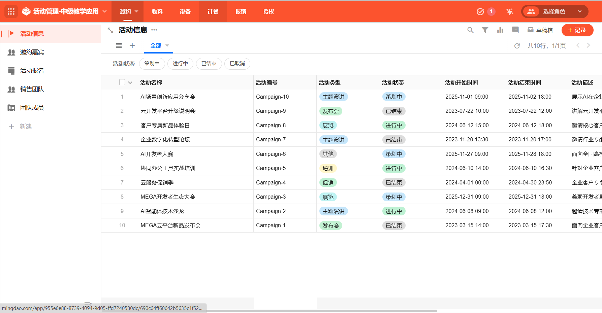The width and height of the screenshot is (602, 313).
Task: Open the discussion comments icon
Action: pyautogui.click(x=515, y=30)
